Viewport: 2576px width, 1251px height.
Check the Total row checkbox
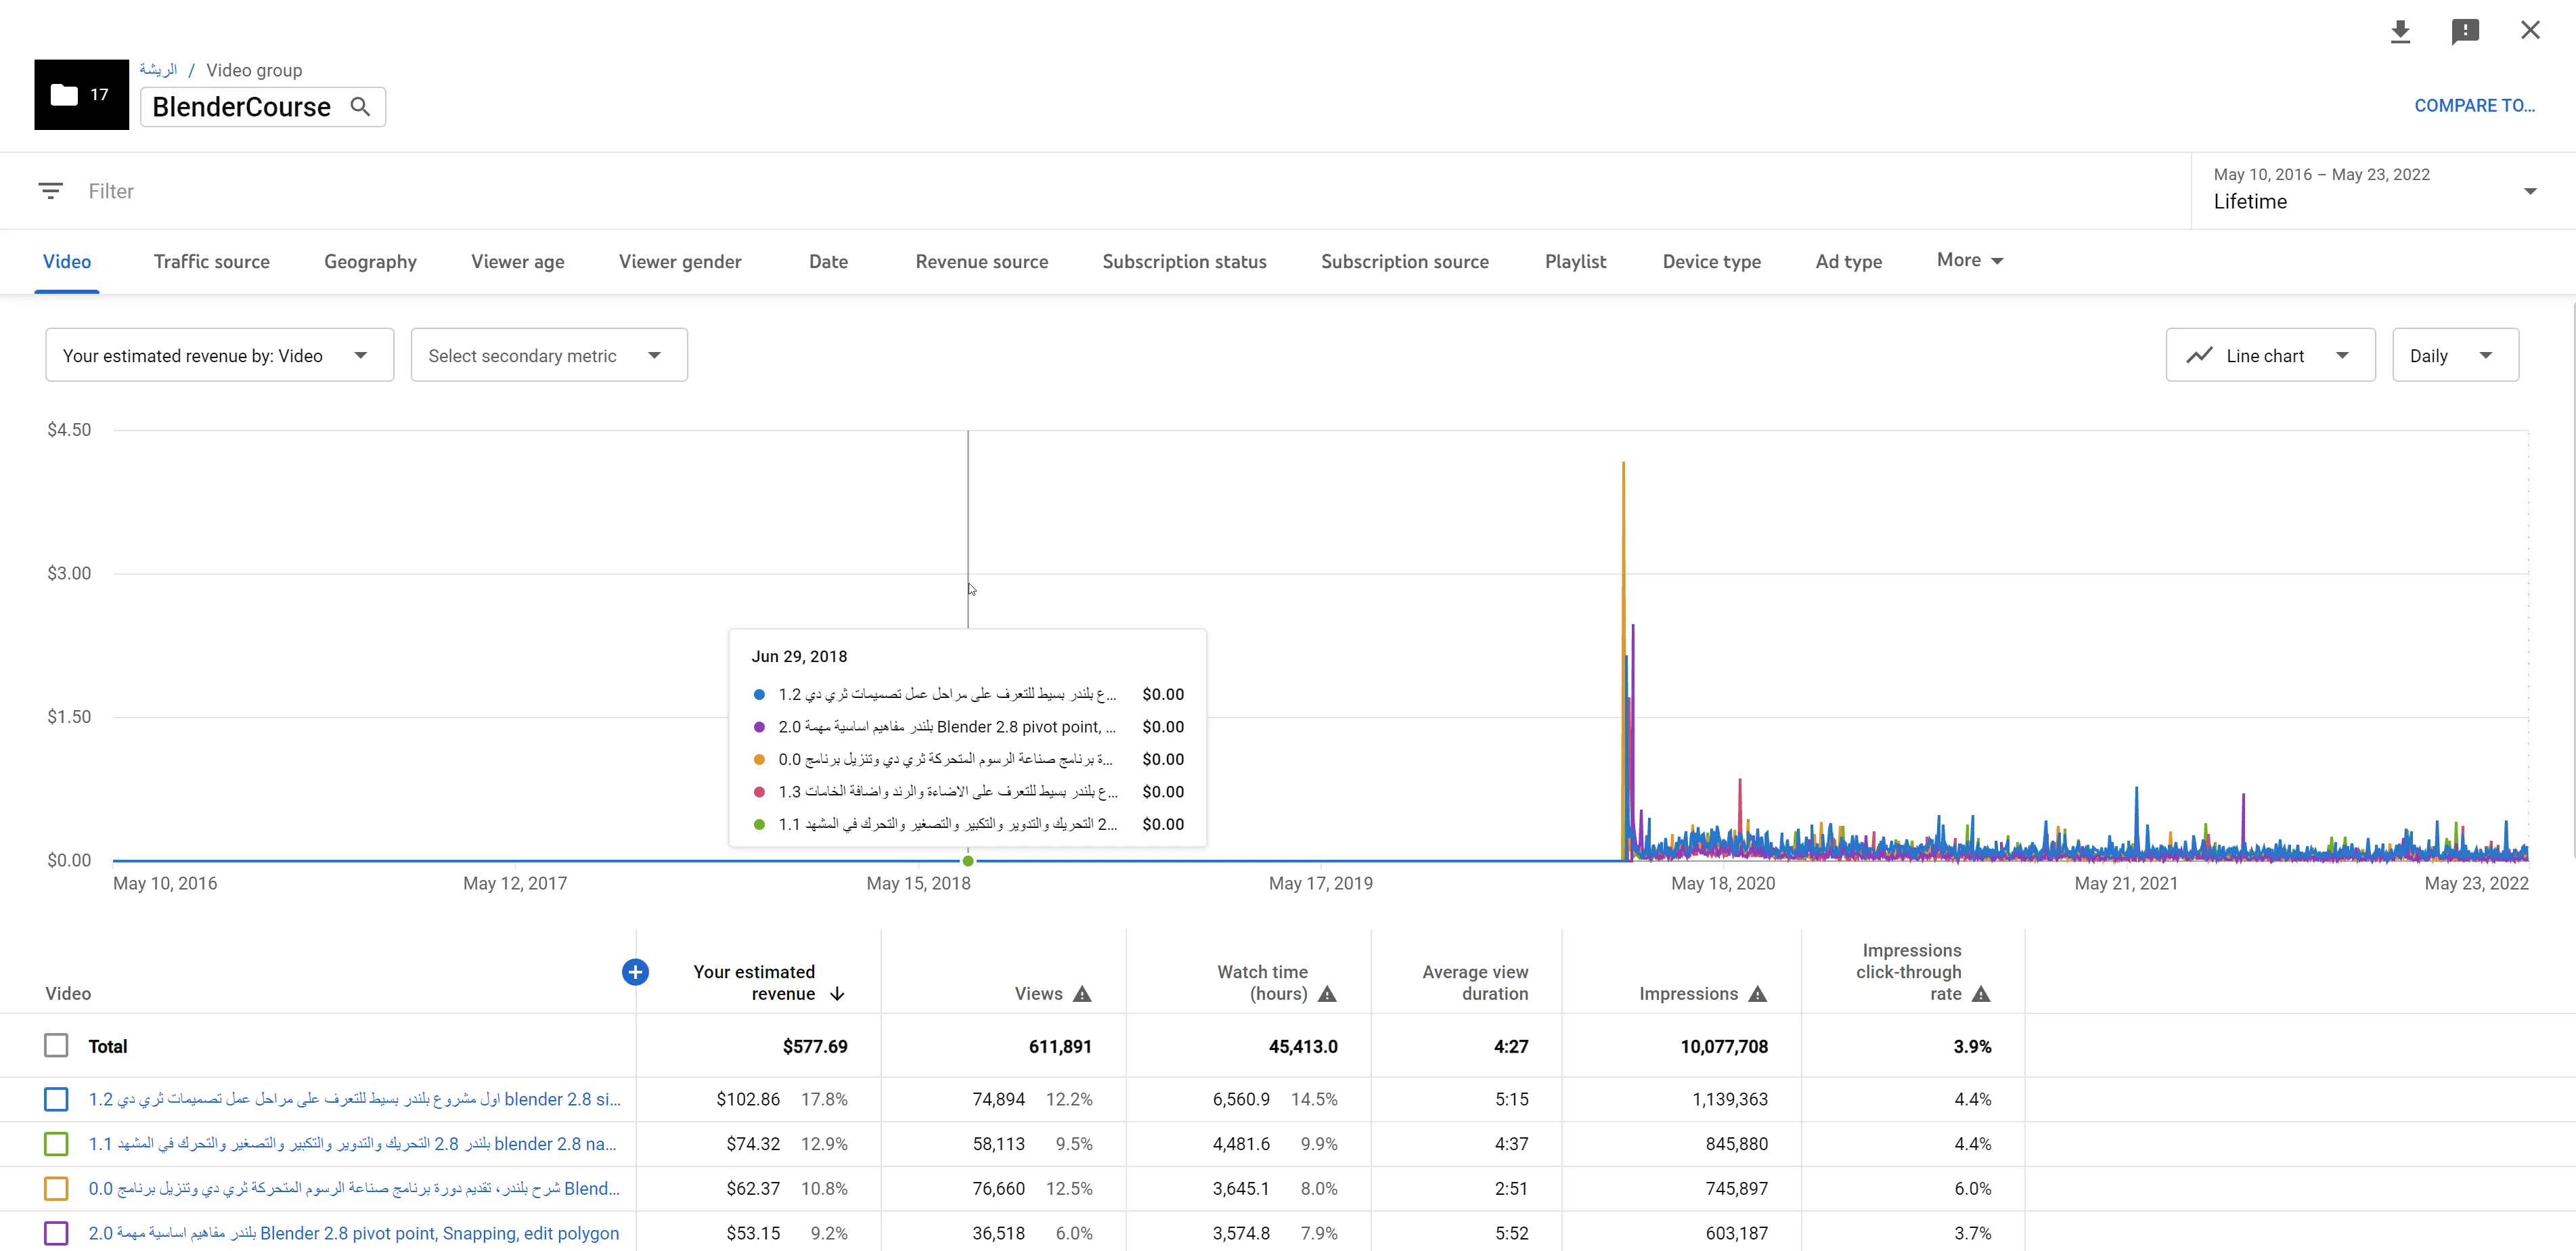pos(56,1046)
